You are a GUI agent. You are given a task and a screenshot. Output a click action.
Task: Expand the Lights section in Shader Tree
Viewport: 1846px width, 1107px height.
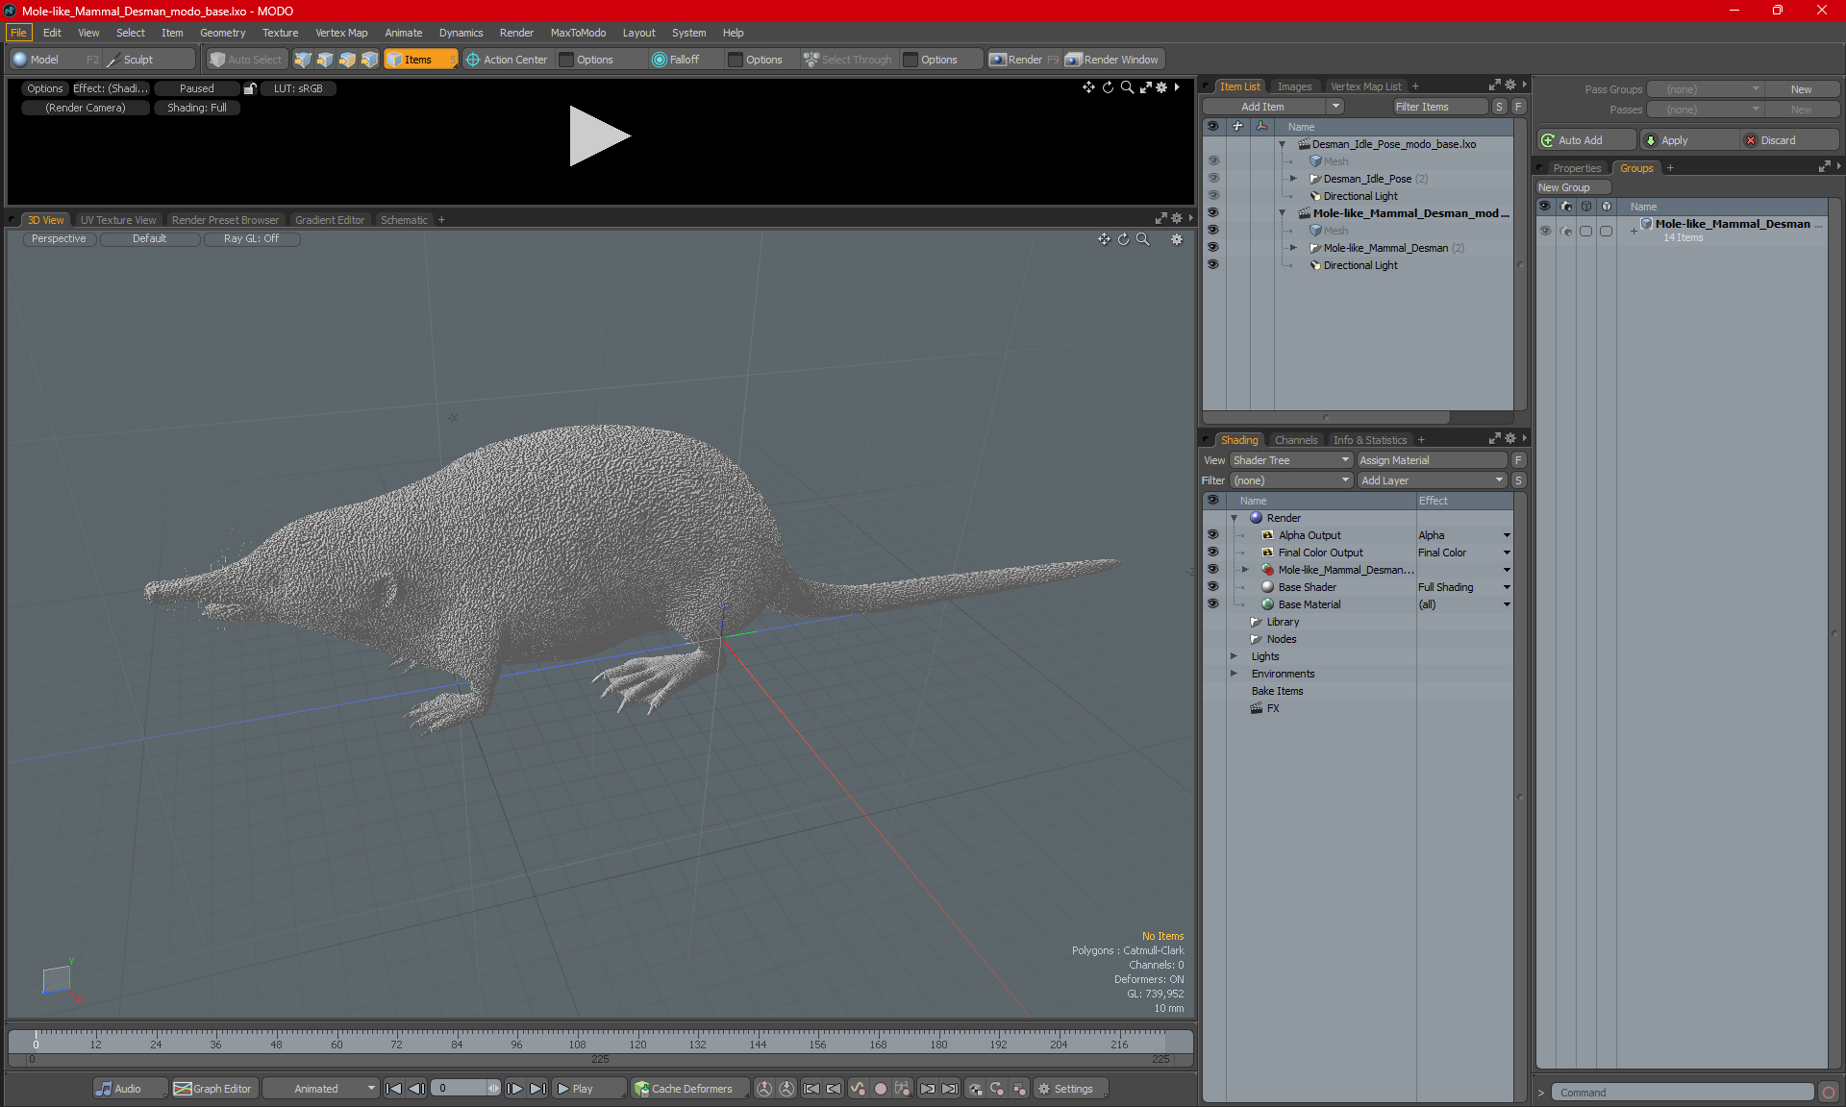pos(1234,656)
